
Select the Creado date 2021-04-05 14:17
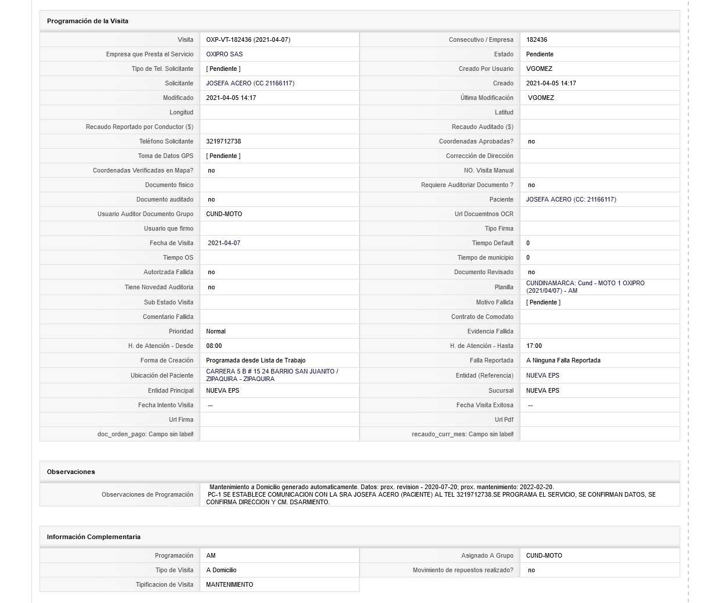551,83
